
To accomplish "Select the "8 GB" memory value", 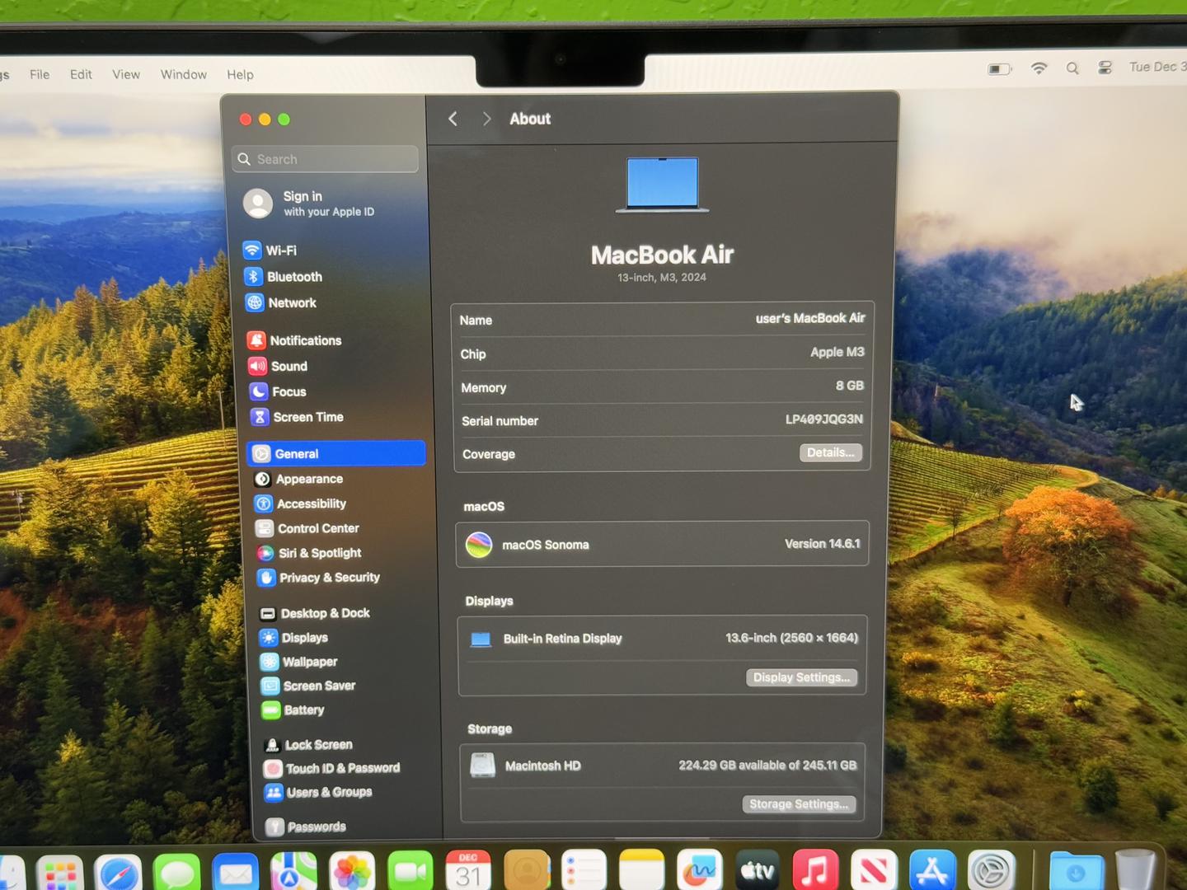I will [x=850, y=386].
